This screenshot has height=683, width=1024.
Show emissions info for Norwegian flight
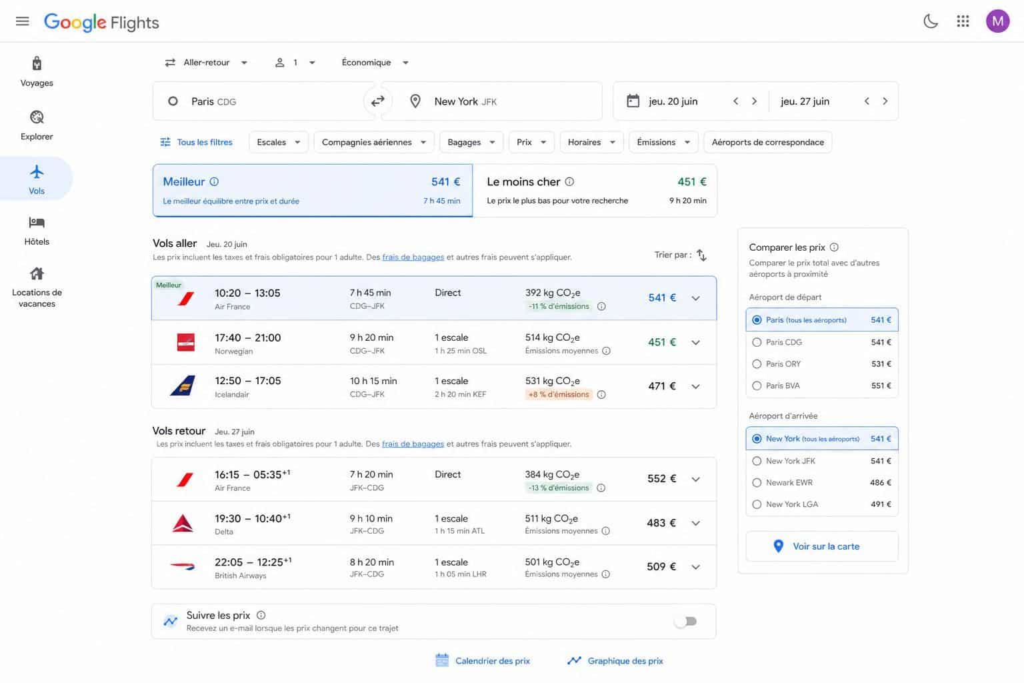[x=606, y=351]
